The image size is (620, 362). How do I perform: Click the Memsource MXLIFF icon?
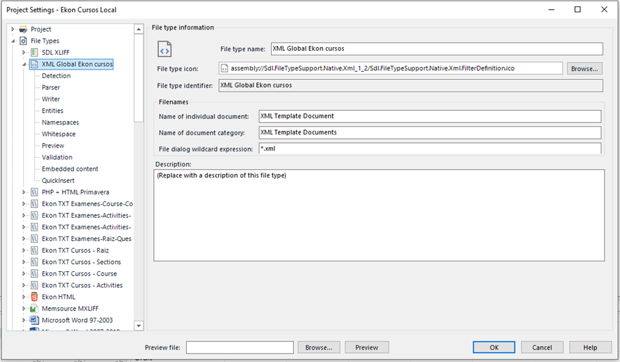(35, 309)
